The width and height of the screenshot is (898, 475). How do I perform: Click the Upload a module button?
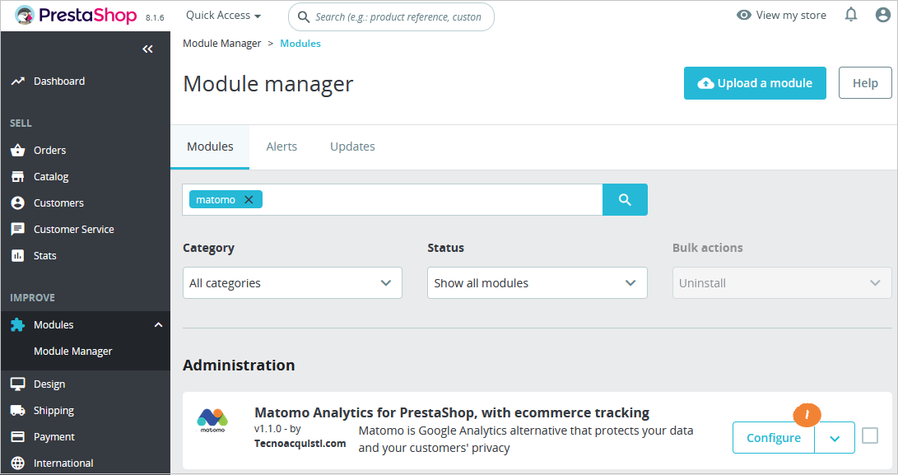point(755,83)
